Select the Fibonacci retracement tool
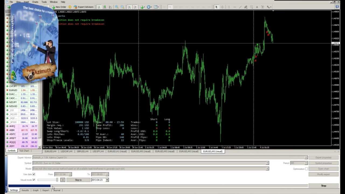 click(251, 7)
